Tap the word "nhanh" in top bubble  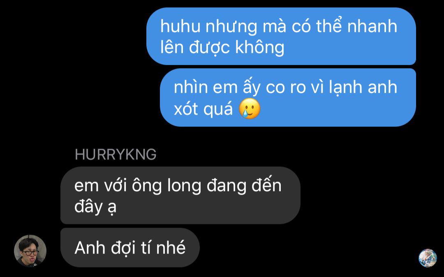(372, 26)
